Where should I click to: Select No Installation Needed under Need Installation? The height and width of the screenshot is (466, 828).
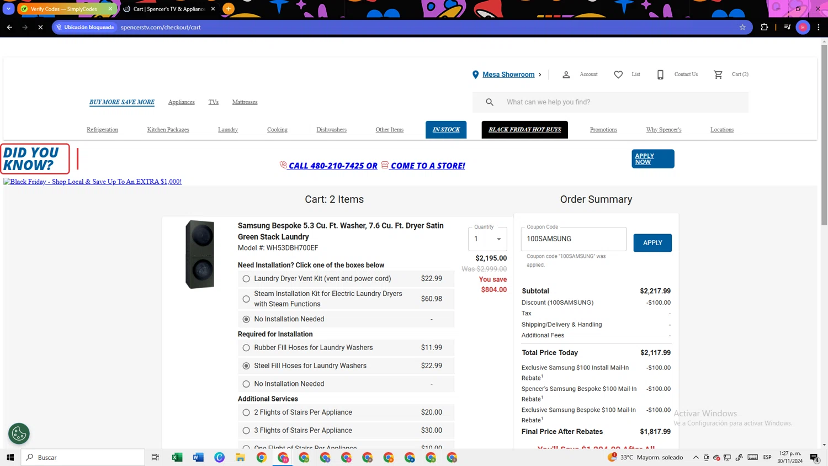coord(246,319)
